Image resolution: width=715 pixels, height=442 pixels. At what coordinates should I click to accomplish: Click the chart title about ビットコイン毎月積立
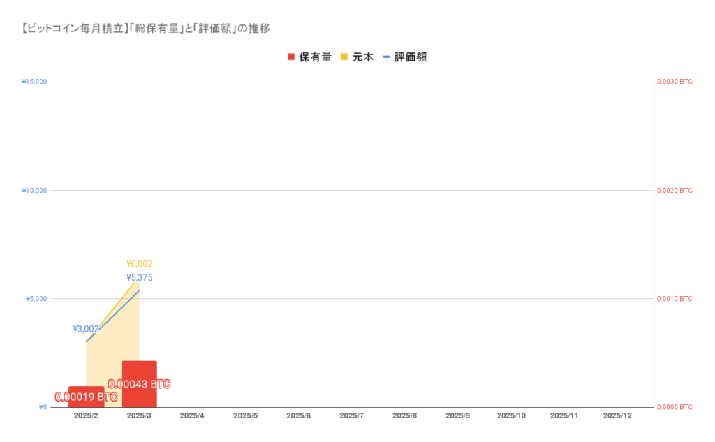[x=145, y=29]
